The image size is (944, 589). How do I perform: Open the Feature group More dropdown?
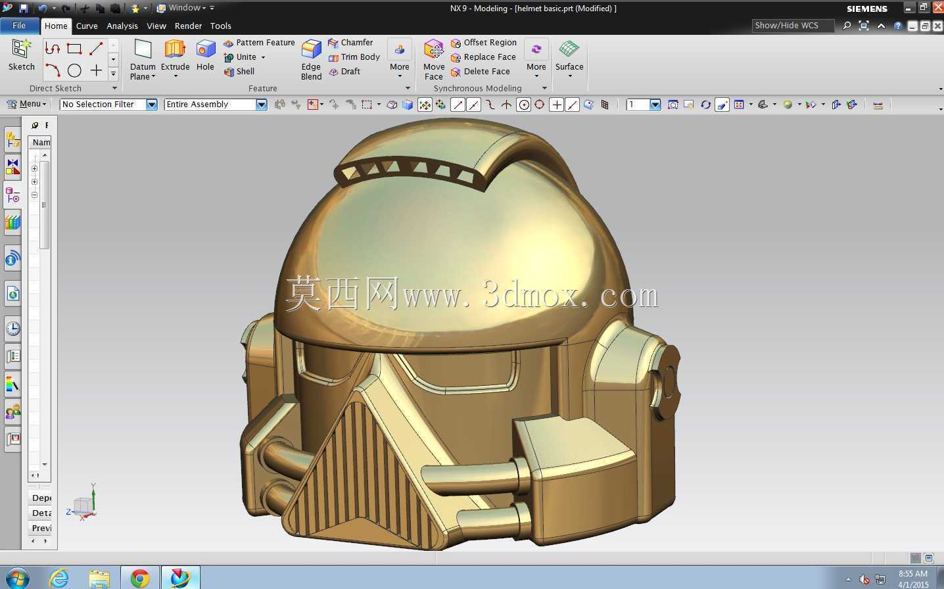click(x=400, y=59)
